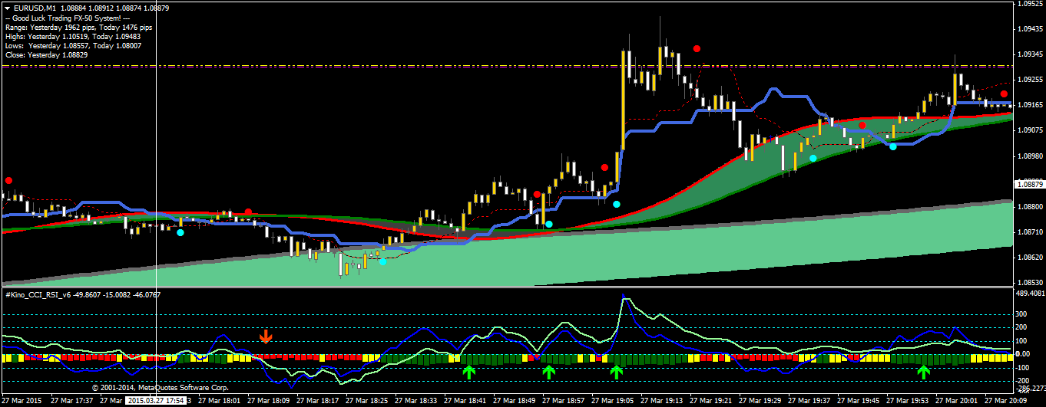
Task: Click the green up arrow near 19:53
Action: point(924,373)
